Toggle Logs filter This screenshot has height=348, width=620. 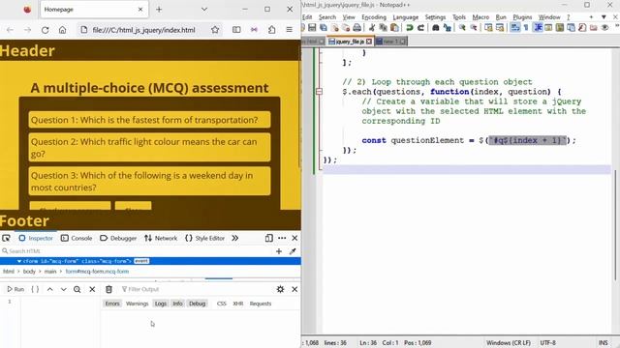coord(161,304)
